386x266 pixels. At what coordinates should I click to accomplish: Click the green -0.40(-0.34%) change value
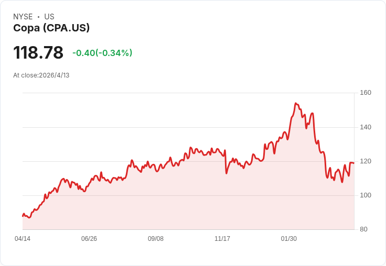(x=102, y=53)
